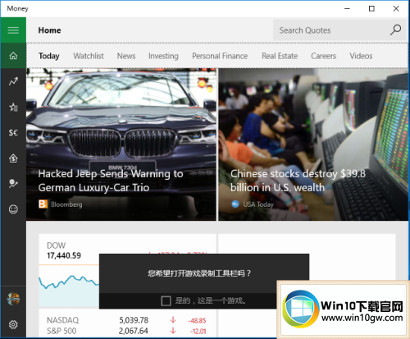
Task: Open the Personal Finance tab
Action: [x=220, y=56]
